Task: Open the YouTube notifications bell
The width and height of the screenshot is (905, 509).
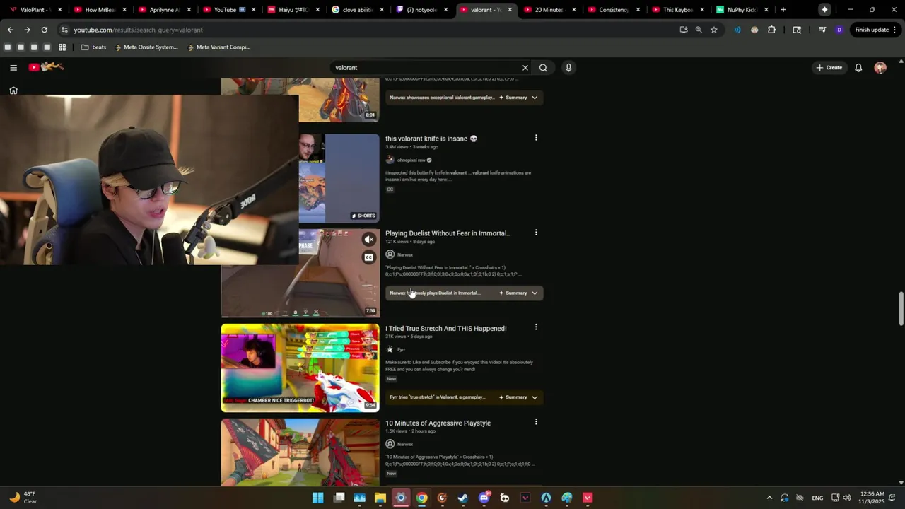Action: [x=858, y=68]
